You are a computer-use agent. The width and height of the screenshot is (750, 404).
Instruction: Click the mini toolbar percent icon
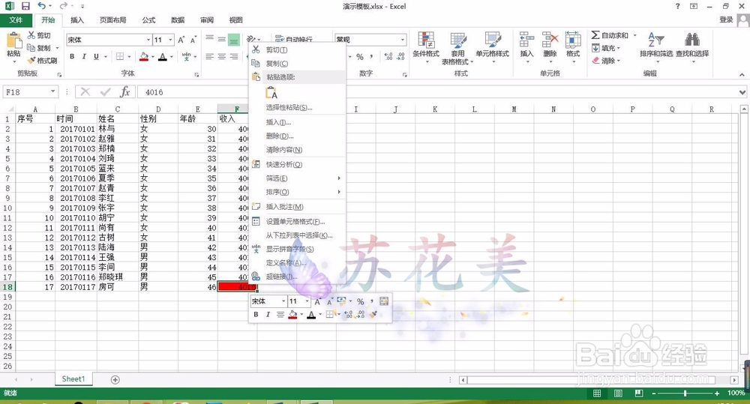[360, 301]
